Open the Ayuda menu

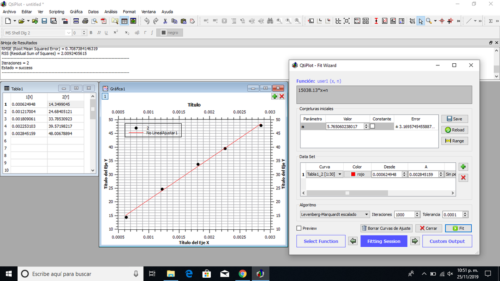[x=167, y=12]
